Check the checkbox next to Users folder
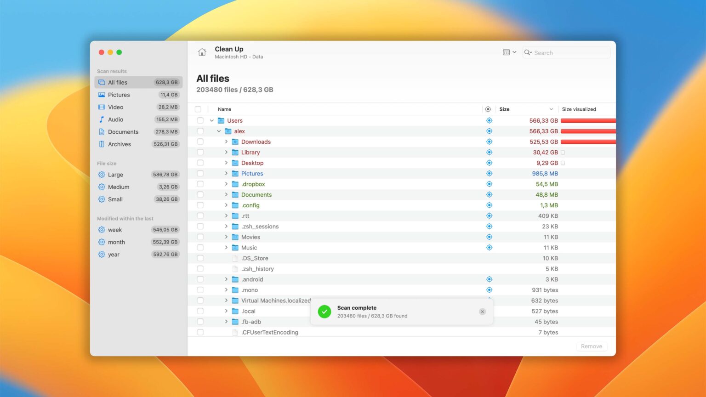The height and width of the screenshot is (397, 706). tap(200, 120)
